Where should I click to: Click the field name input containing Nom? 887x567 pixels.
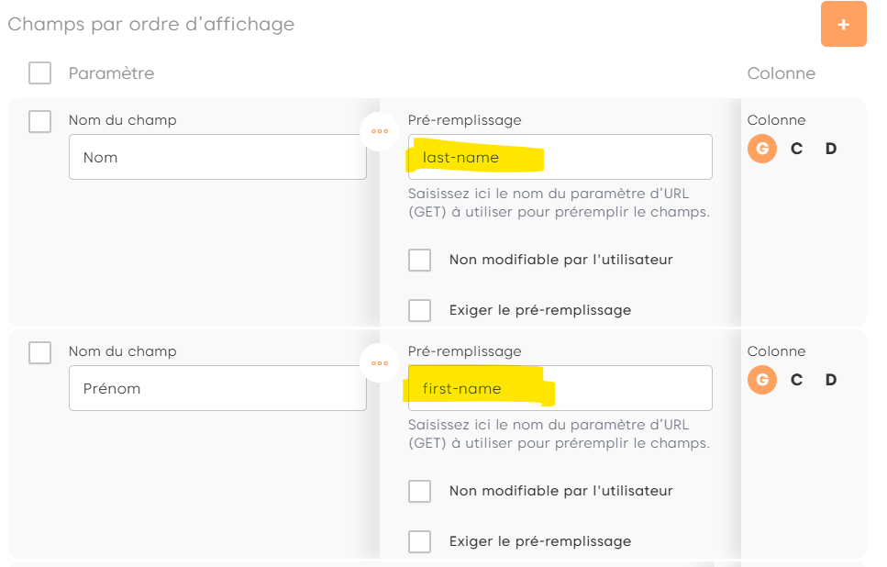pos(217,158)
